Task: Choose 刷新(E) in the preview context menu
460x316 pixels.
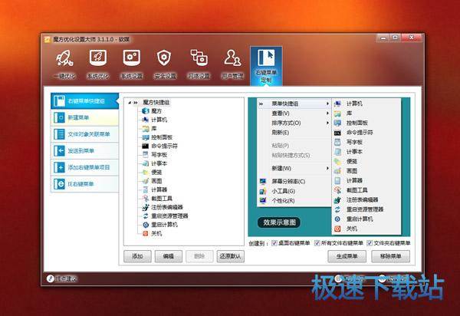Action: [294, 133]
